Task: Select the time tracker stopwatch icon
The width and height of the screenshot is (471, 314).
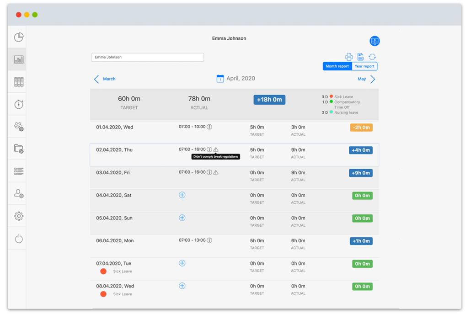Action: click(x=18, y=104)
